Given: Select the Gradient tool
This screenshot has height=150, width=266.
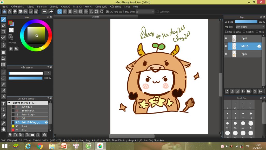Looking at the screenshot, I should (x=3, y=65).
